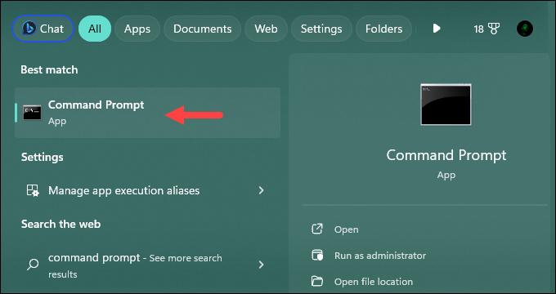Choose Open file location
The image size is (556, 294).
tap(374, 282)
